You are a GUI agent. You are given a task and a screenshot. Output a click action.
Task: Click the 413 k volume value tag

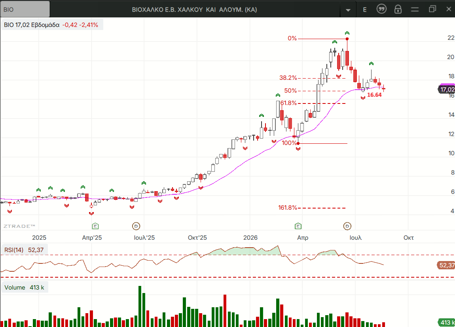click(447, 322)
